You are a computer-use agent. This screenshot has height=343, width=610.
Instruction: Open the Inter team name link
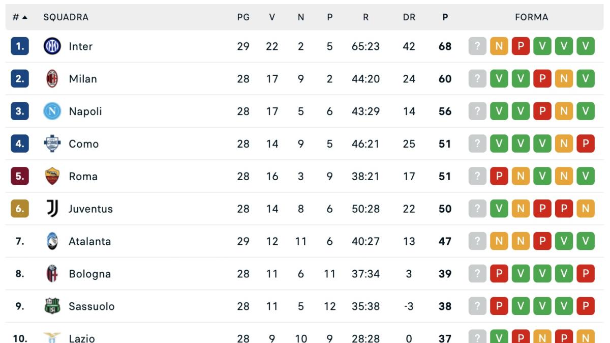[81, 46]
